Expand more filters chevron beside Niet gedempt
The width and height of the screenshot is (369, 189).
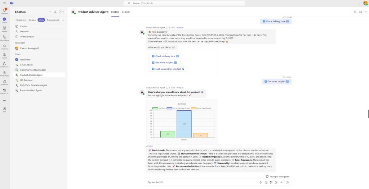point(63,20)
